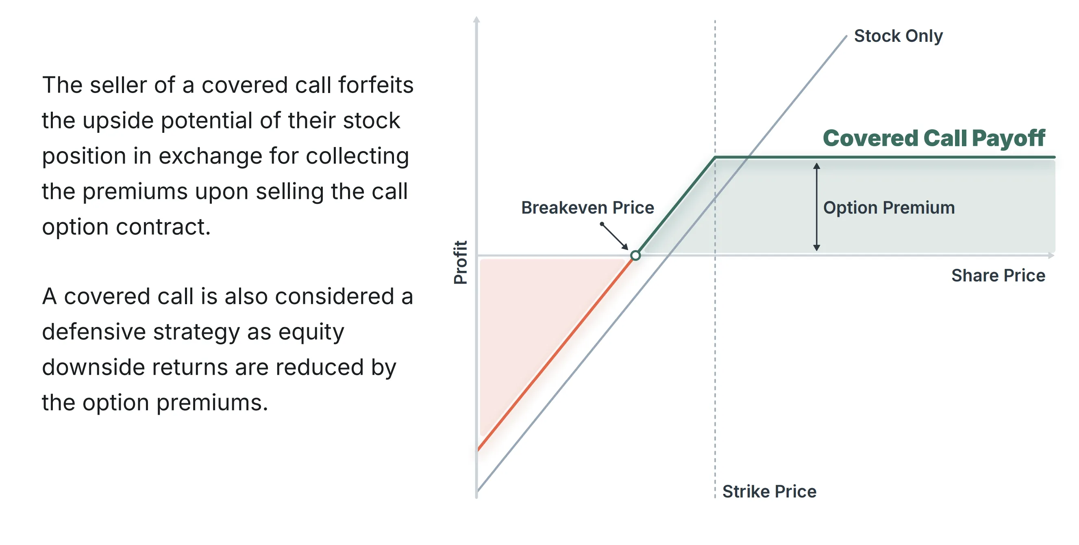This screenshot has width=1079, height=545.
Task: Select the Covered Call Payoff title
Action: pyautogui.click(x=933, y=138)
